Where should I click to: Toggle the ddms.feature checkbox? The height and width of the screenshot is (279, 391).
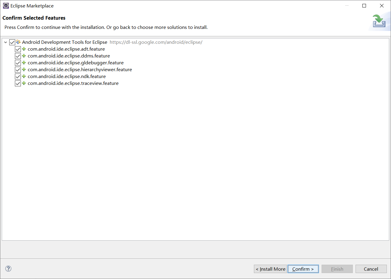pos(18,56)
